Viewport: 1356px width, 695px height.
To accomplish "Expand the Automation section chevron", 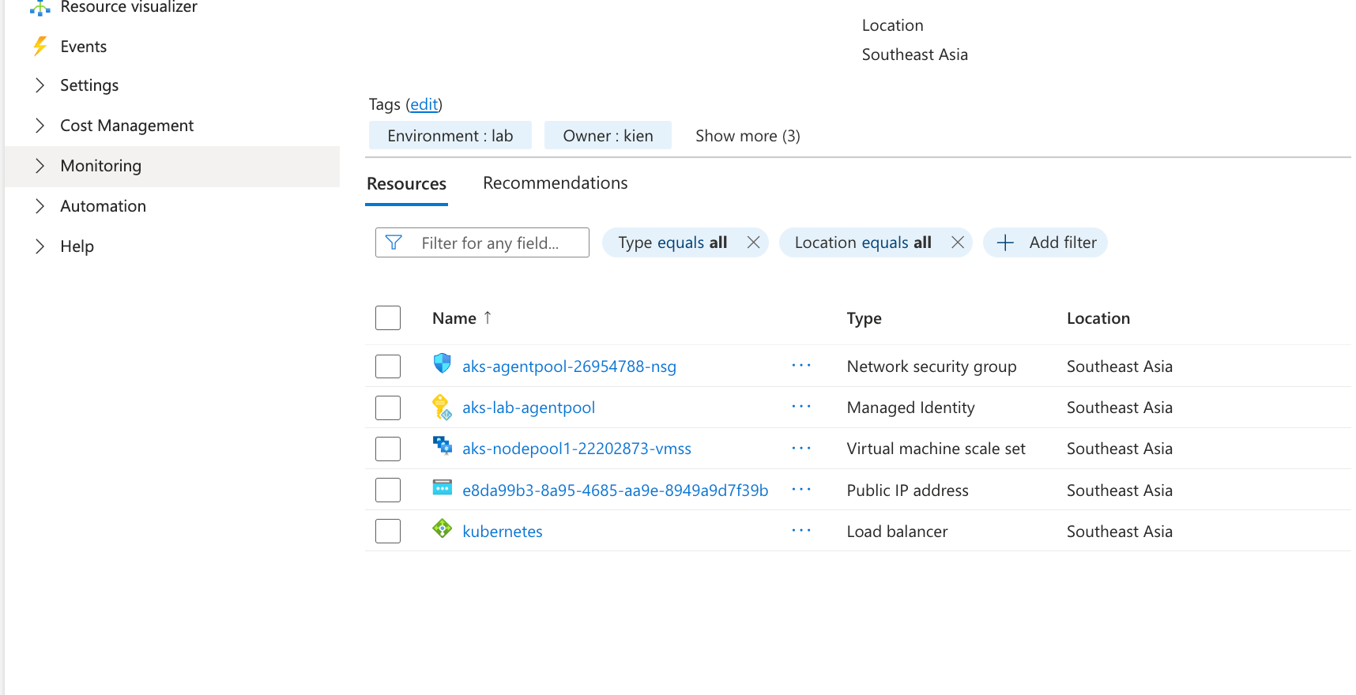I will click(x=40, y=206).
